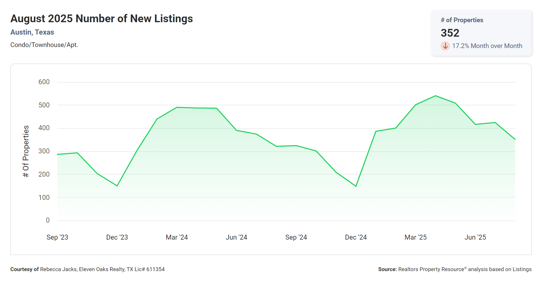Click the Courtesy of Rebecca Jacks credit
Image resolution: width=542 pixels, height=284 pixels.
tap(87, 269)
